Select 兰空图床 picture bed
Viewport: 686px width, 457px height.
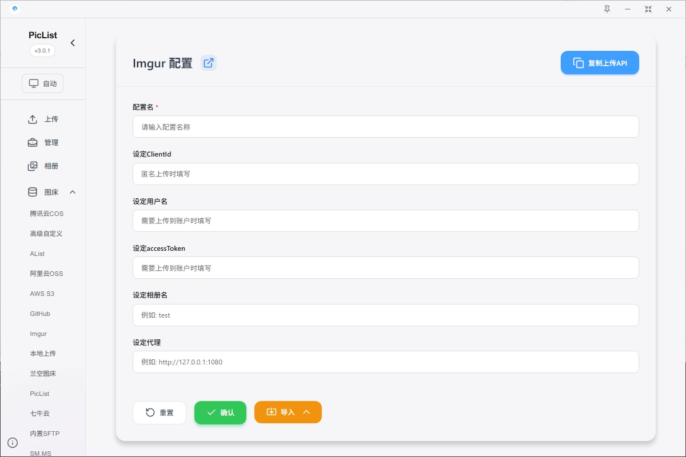[x=43, y=374]
